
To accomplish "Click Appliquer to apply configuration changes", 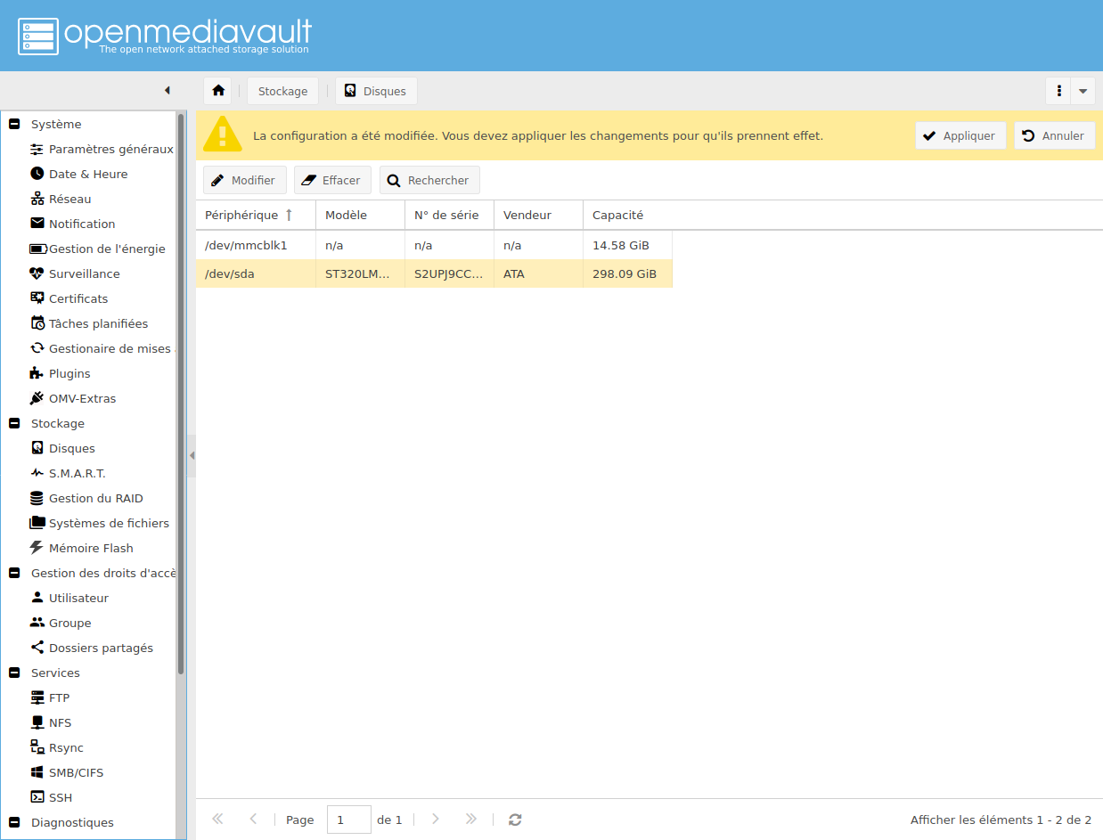I will tap(960, 135).
